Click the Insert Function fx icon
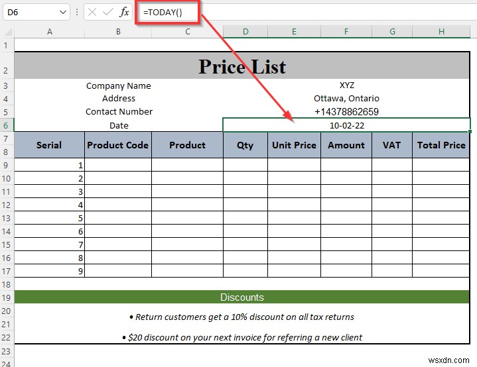The width and height of the screenshot is (477, 367). (x=124, y=12)
